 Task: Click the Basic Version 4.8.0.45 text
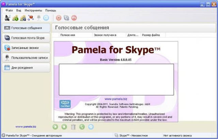coord(116,60)
